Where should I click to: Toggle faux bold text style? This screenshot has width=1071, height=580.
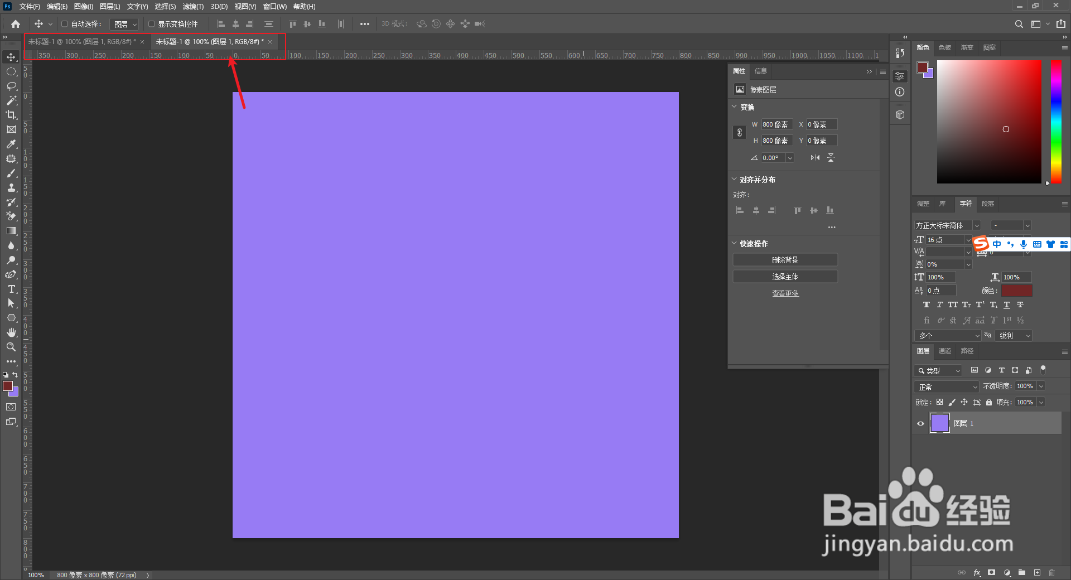pyautogui.click(x=927, y=305)
